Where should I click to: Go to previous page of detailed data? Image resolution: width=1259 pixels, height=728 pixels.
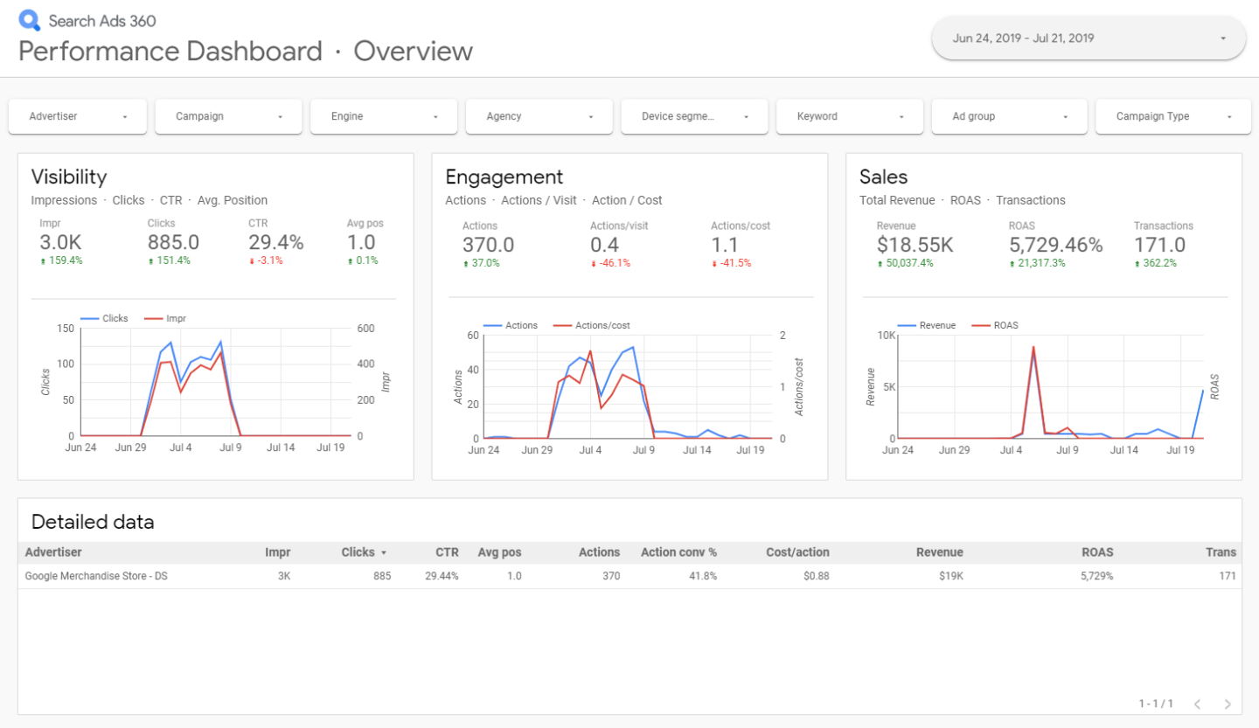[1197, 704]
